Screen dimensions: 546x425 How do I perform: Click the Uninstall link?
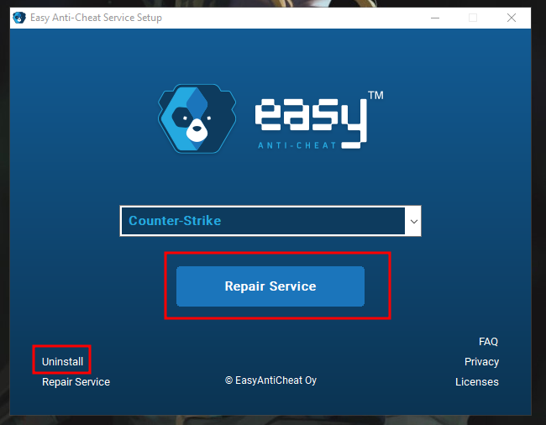pos(62,362)
